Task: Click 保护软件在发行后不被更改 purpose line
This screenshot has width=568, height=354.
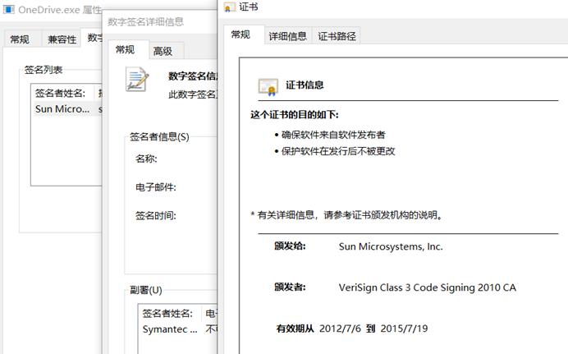Action: coord(338,151)
